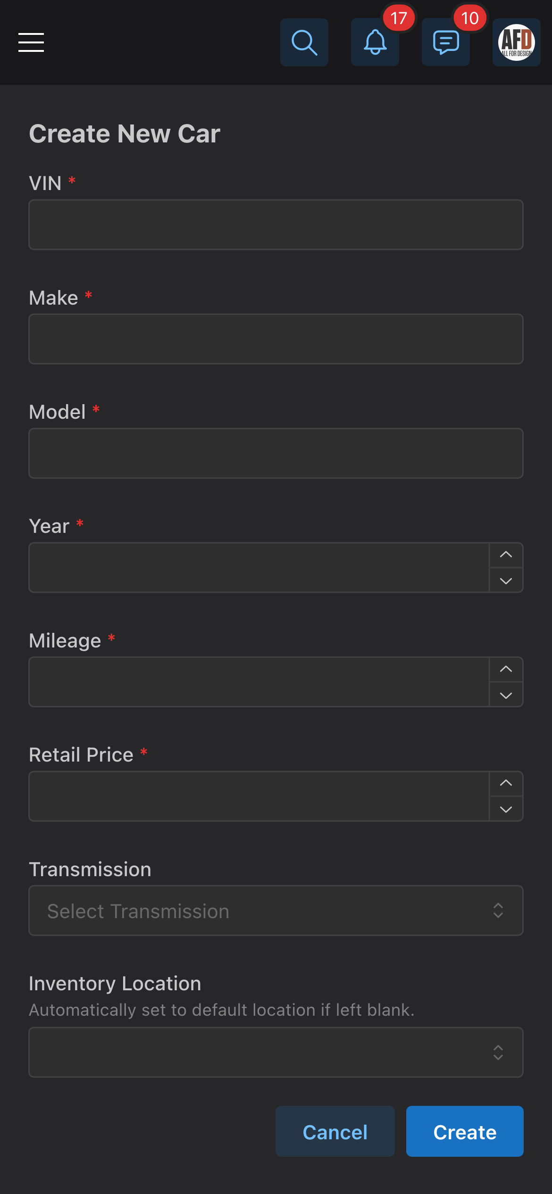Click into the Year number field
Screen dimensions: 552x1194
pos(259,568)
